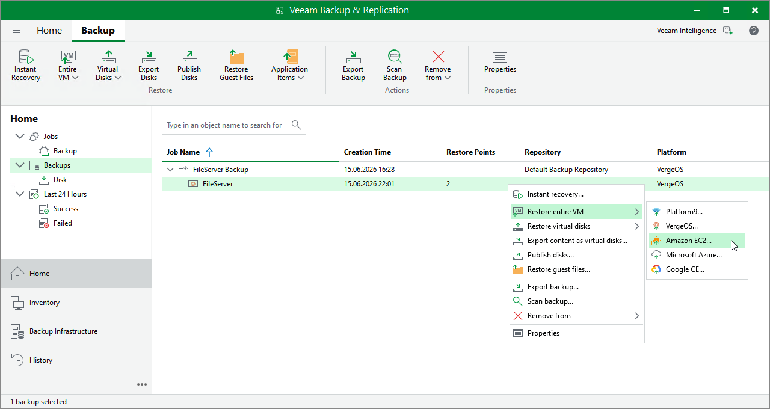770x409 pixels.
Task: Click the VergeOS icon in submenu
Action: [656, 226]
